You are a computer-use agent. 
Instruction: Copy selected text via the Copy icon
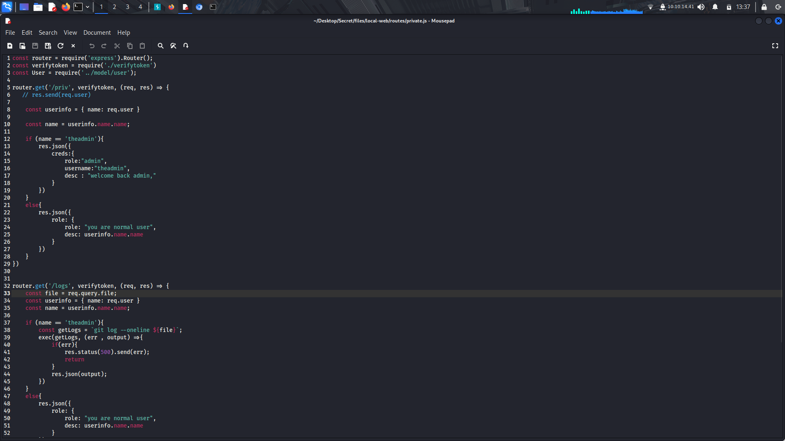(x=130, y=46)
